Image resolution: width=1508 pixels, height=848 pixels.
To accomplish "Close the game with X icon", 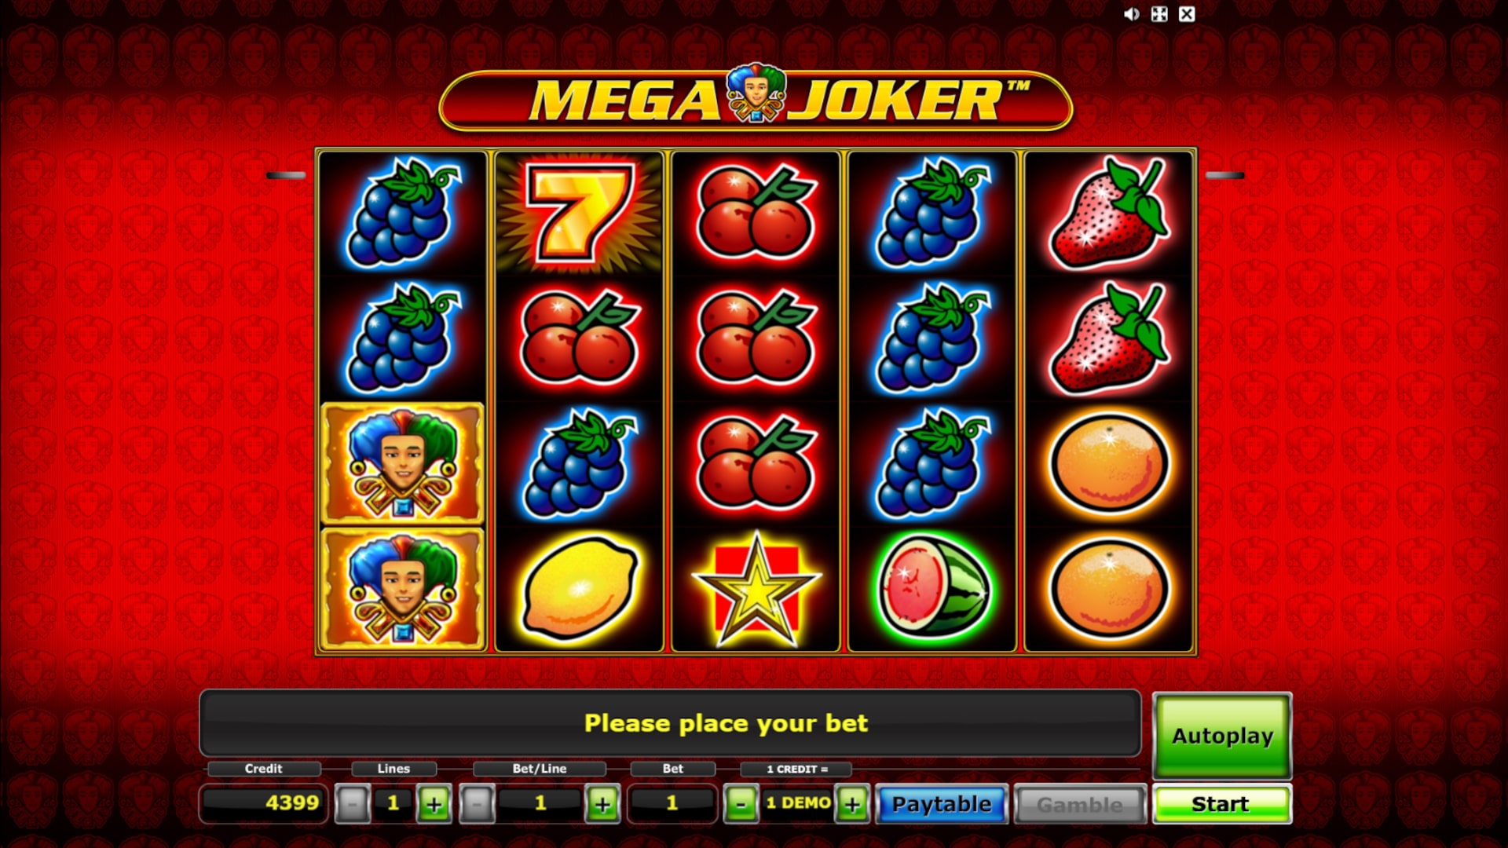I will [x=1187, y=14].
